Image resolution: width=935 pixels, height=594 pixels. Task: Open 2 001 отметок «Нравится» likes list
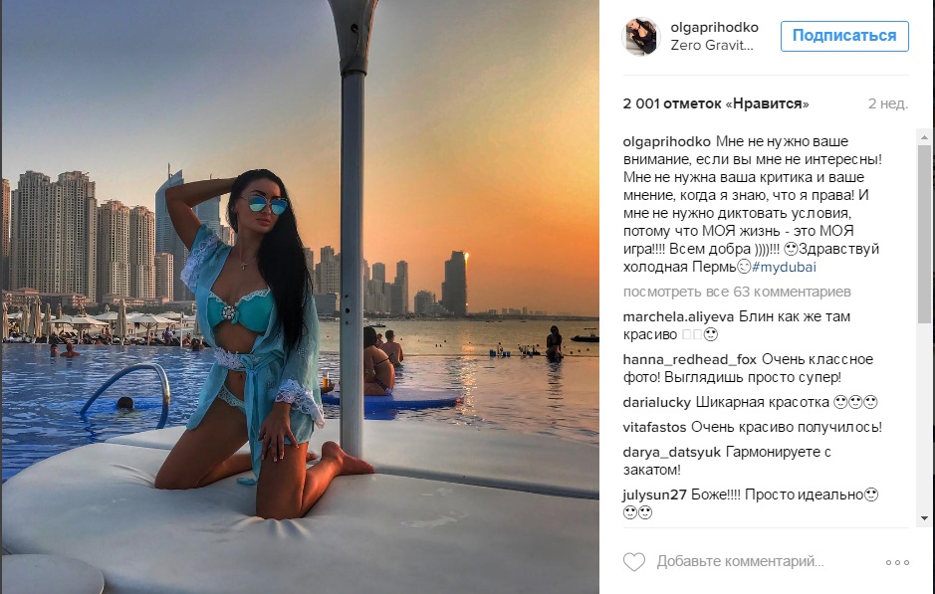pos(716,103)
